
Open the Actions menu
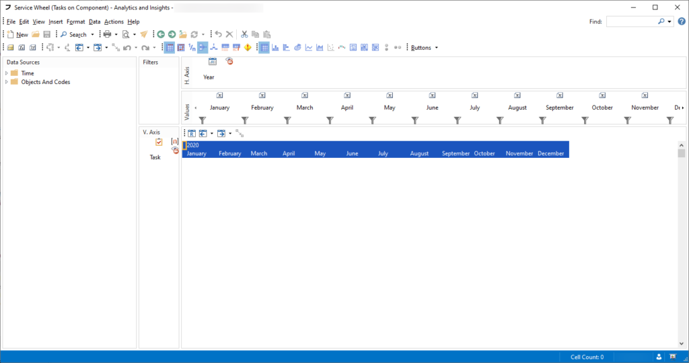click(114, 22)
